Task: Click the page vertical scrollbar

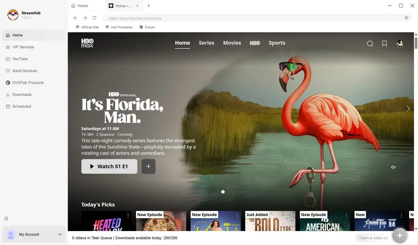Action: point(416,43)
